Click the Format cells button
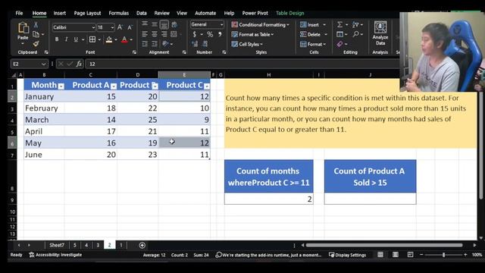 point(313,44)
